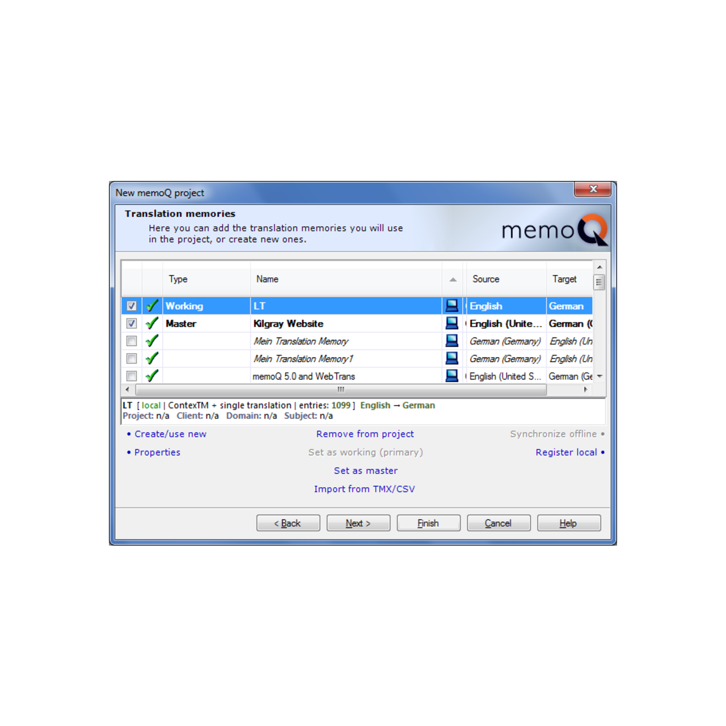The height and width of the screenshot is (726, 726).
Task: Open Properties for the selected memory
Action: [157, 452]
